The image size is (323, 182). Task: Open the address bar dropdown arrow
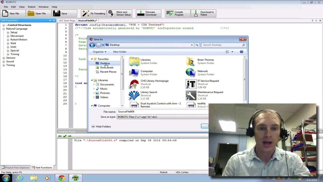pos(192,45)
